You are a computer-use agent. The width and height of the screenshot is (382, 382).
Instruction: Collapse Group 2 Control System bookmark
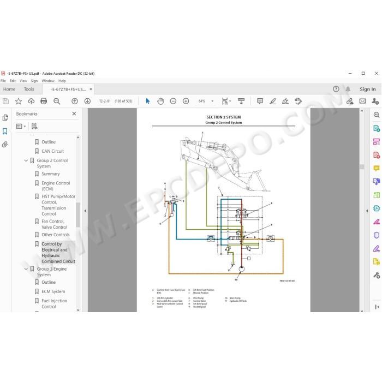coord(26,160)
